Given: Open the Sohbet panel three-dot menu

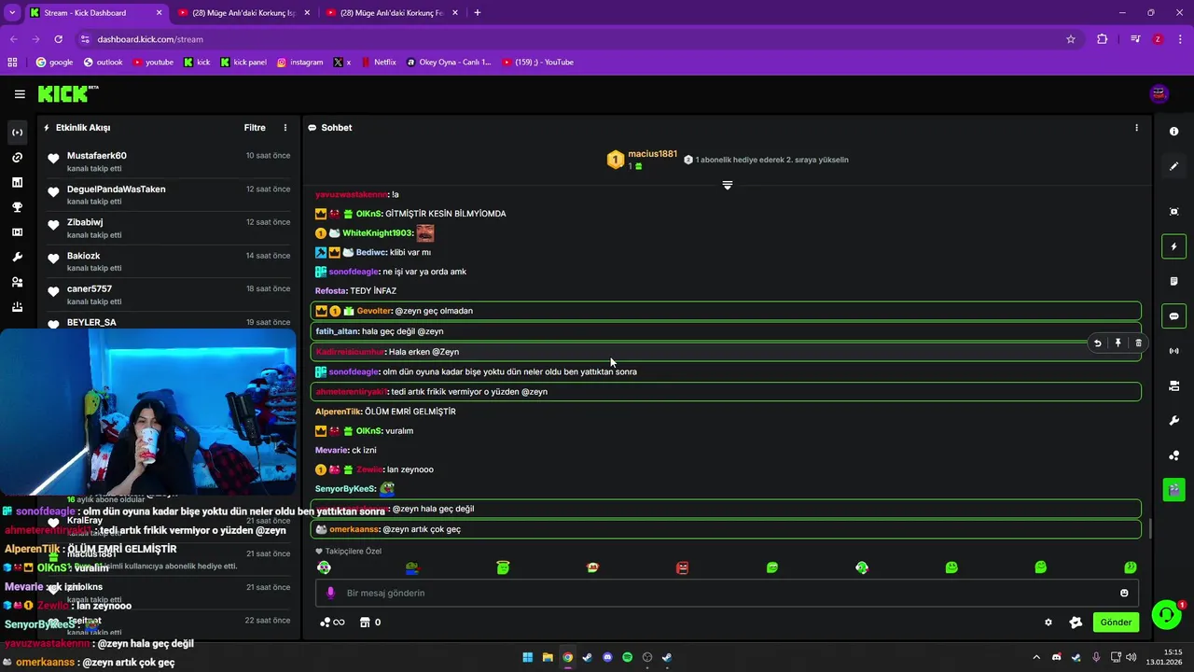Looking at the screenshot, I should point(1136,128).
